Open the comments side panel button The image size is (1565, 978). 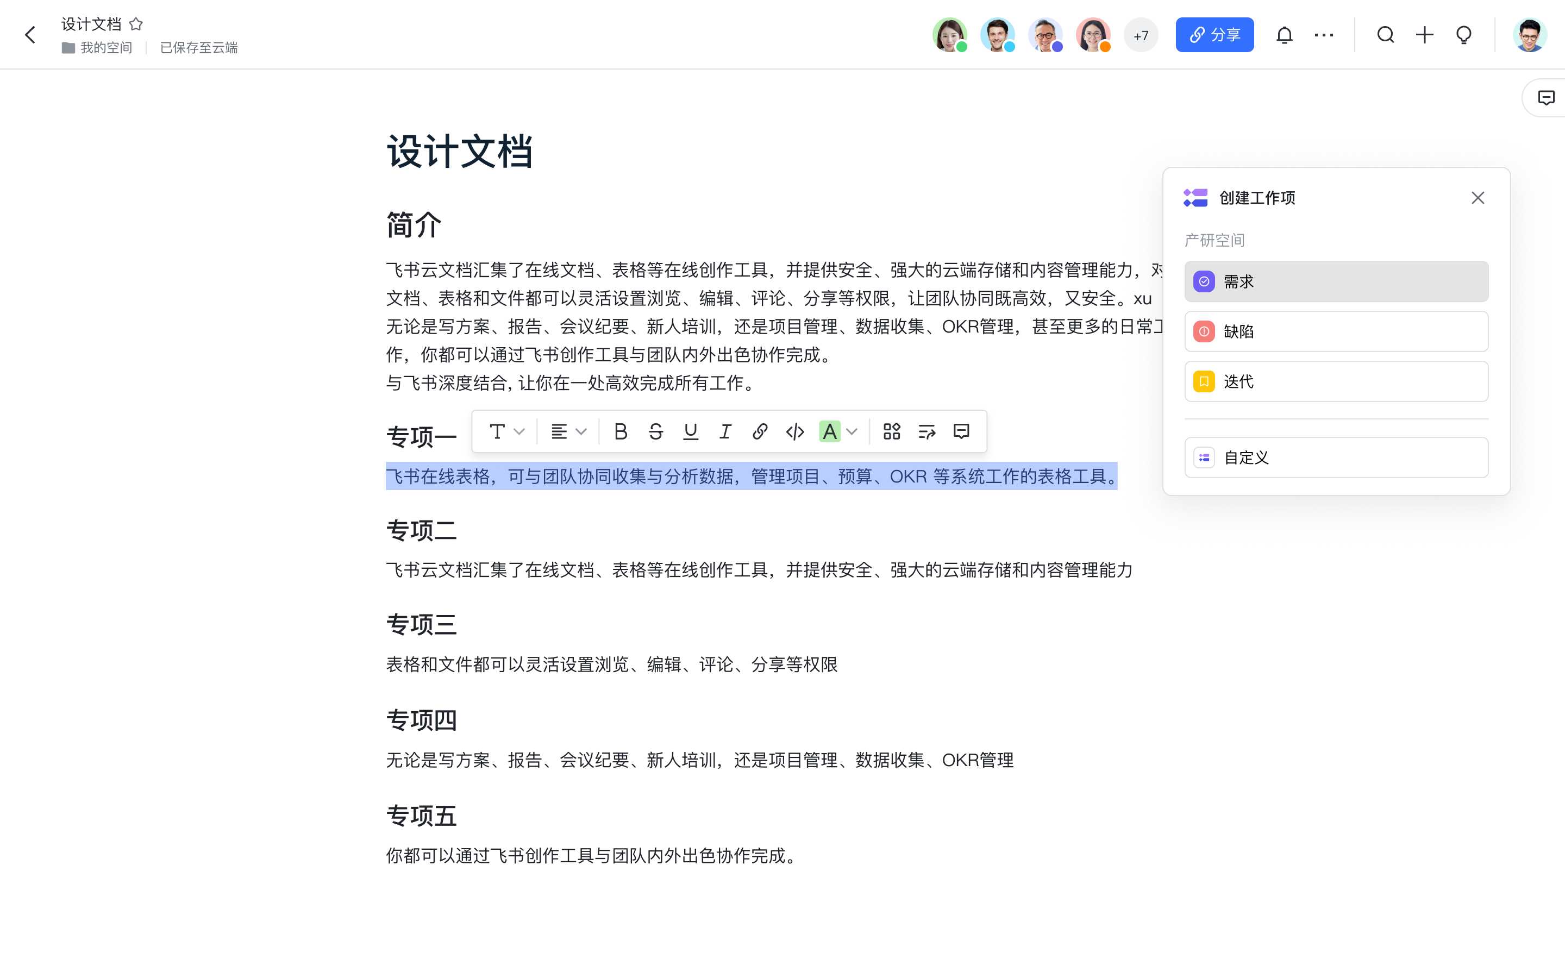[x=1545, y=98]
